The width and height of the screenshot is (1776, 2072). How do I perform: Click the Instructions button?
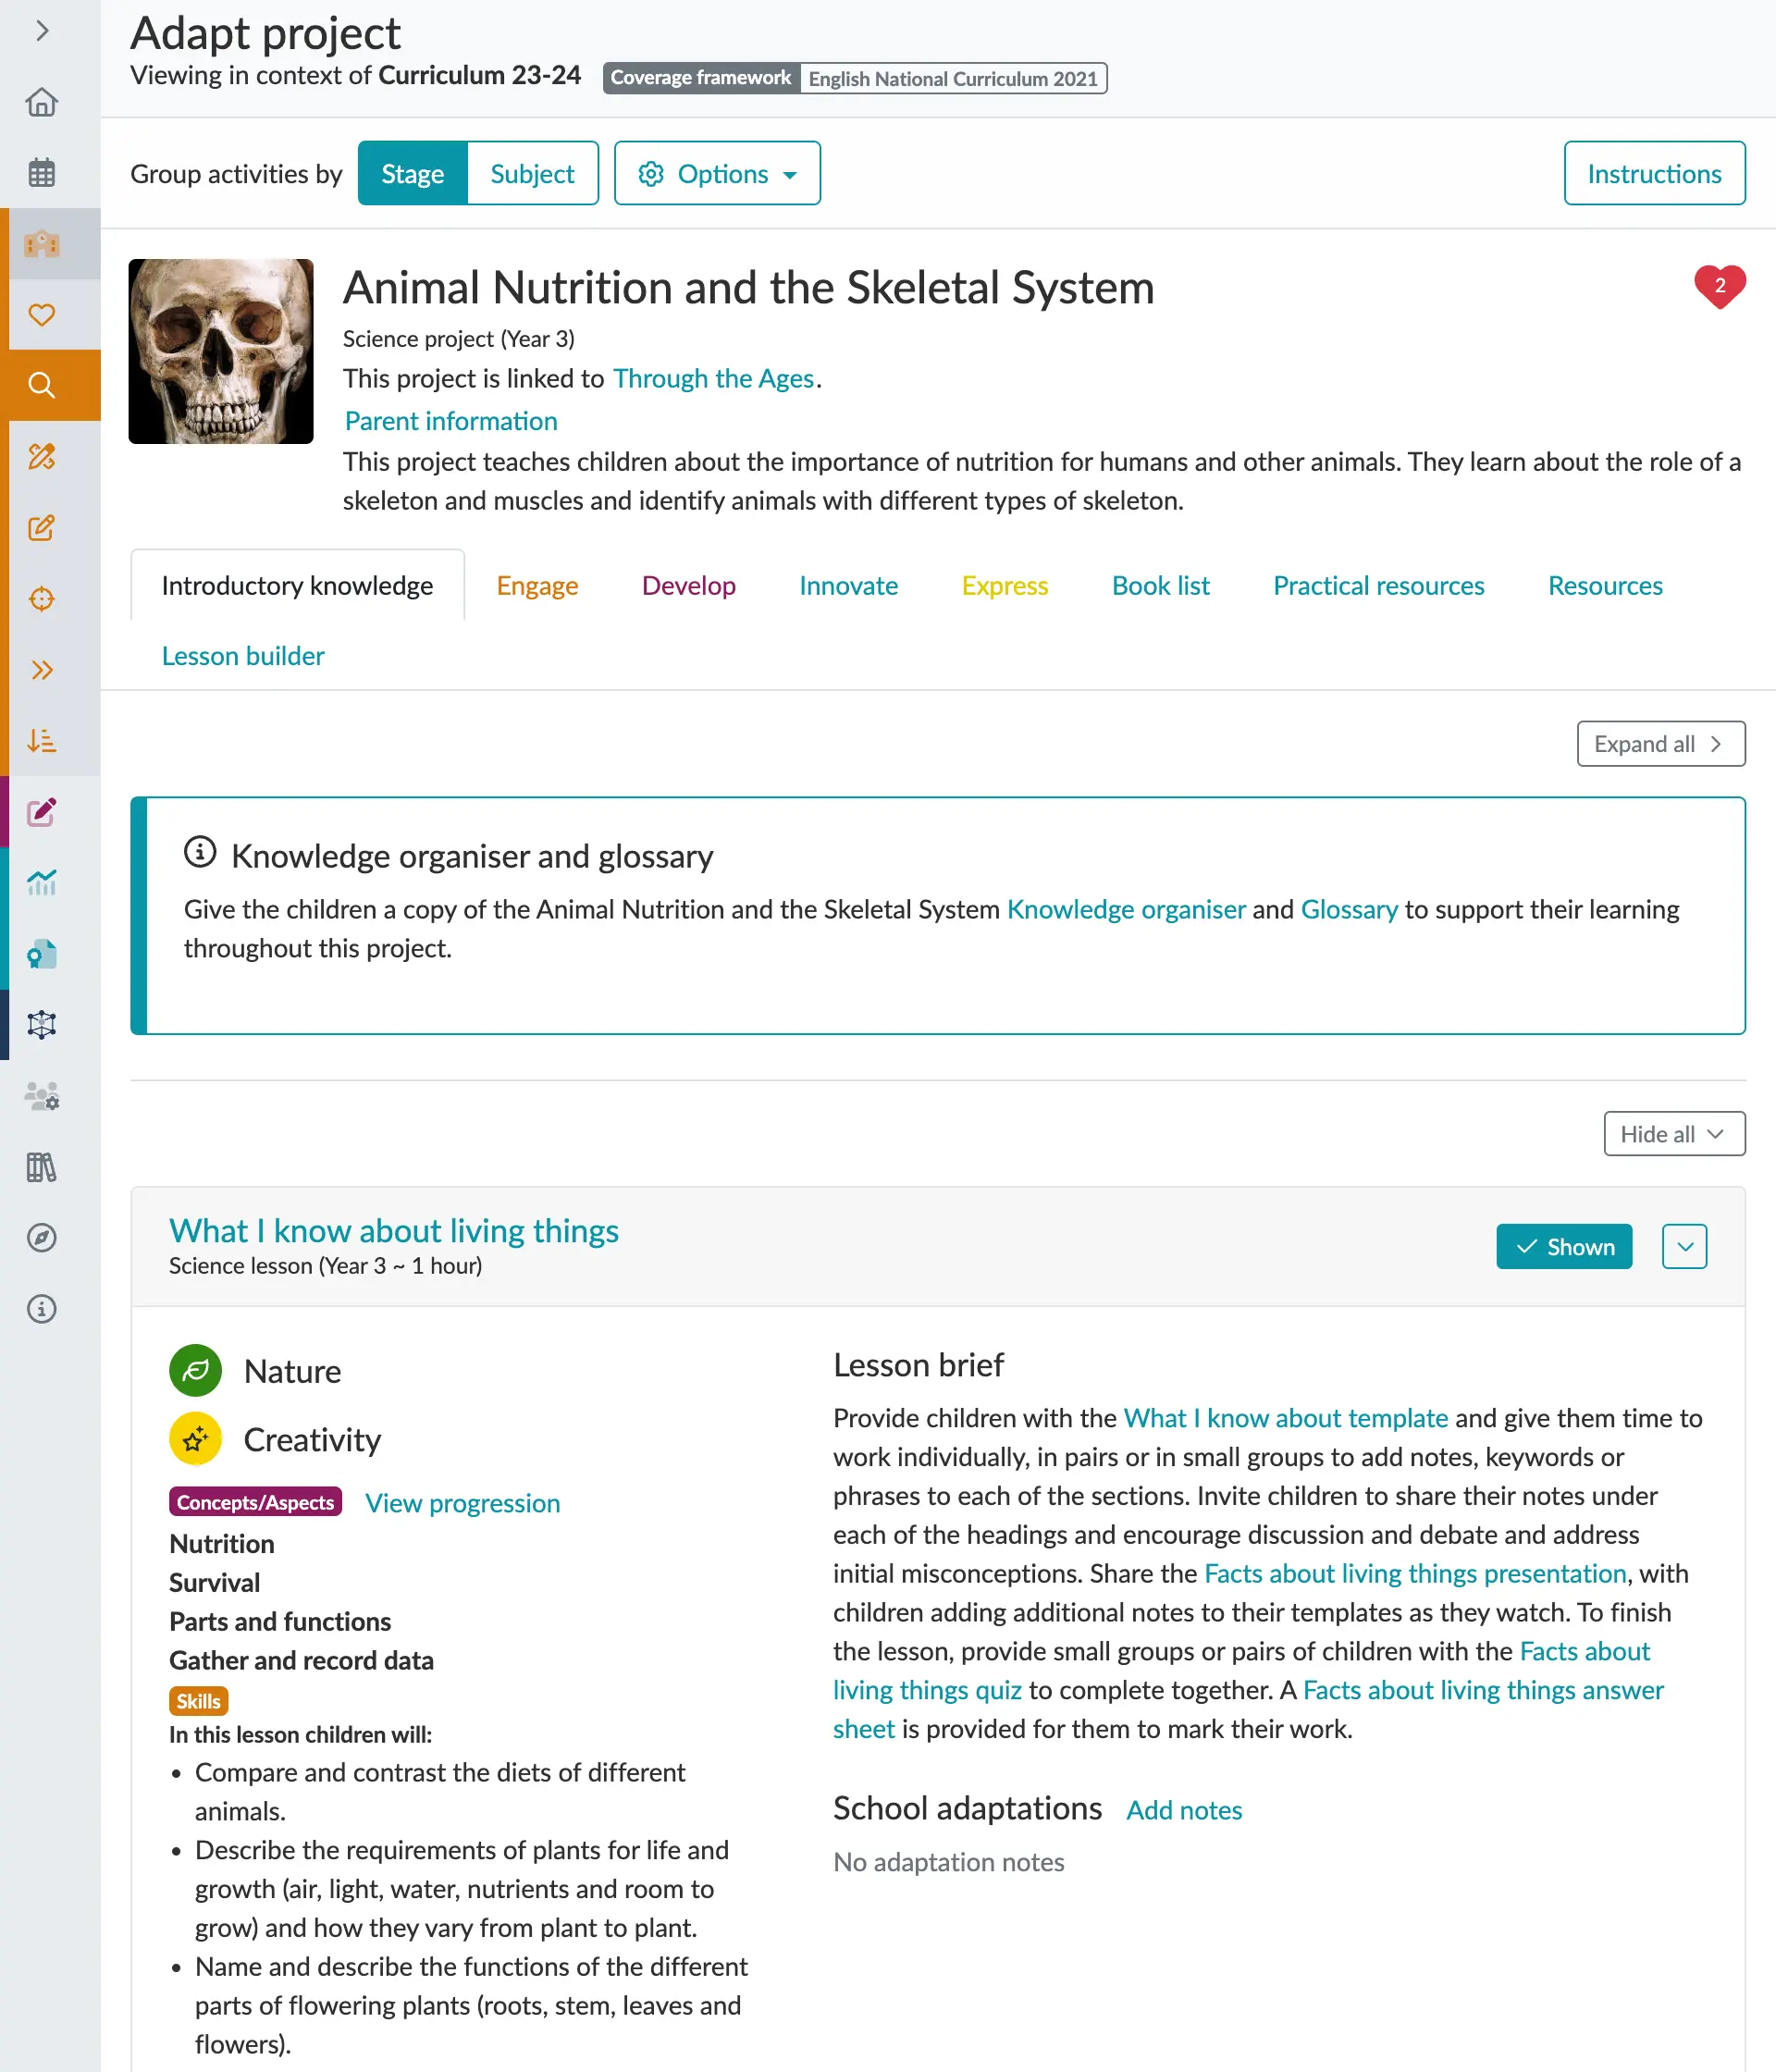[x=1654, y=174]
